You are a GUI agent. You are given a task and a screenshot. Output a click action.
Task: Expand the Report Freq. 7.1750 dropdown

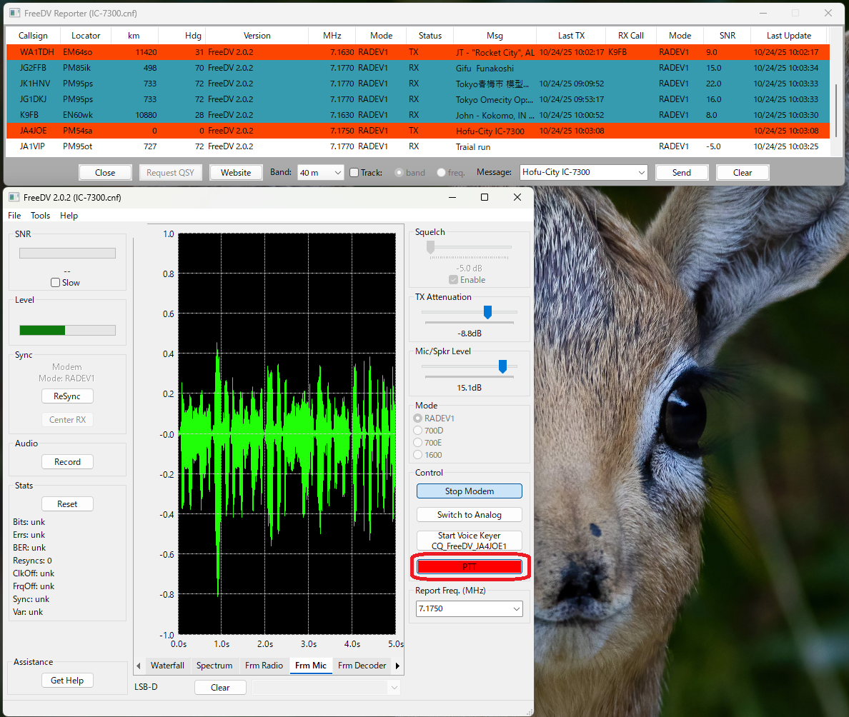point(517,609)
